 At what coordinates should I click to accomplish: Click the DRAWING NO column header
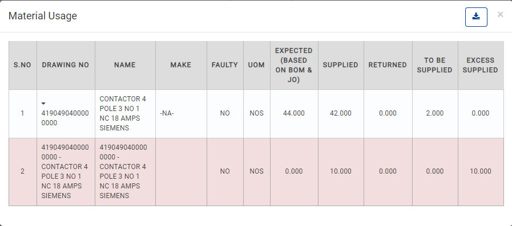click(x=66, y=65)
